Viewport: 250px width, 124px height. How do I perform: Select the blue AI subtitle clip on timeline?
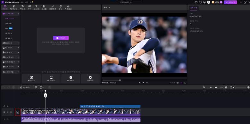[110, 106]
